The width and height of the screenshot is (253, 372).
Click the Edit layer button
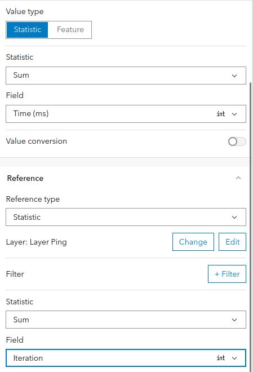pyautogui.click(x=232, y=242)
